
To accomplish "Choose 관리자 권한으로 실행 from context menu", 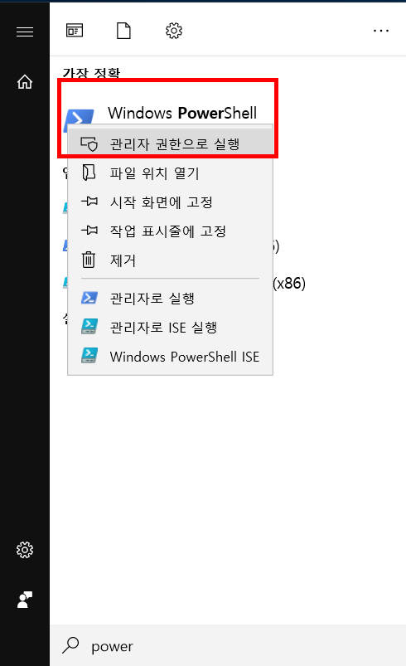I will pyautogui.click(x=170, y=144).
